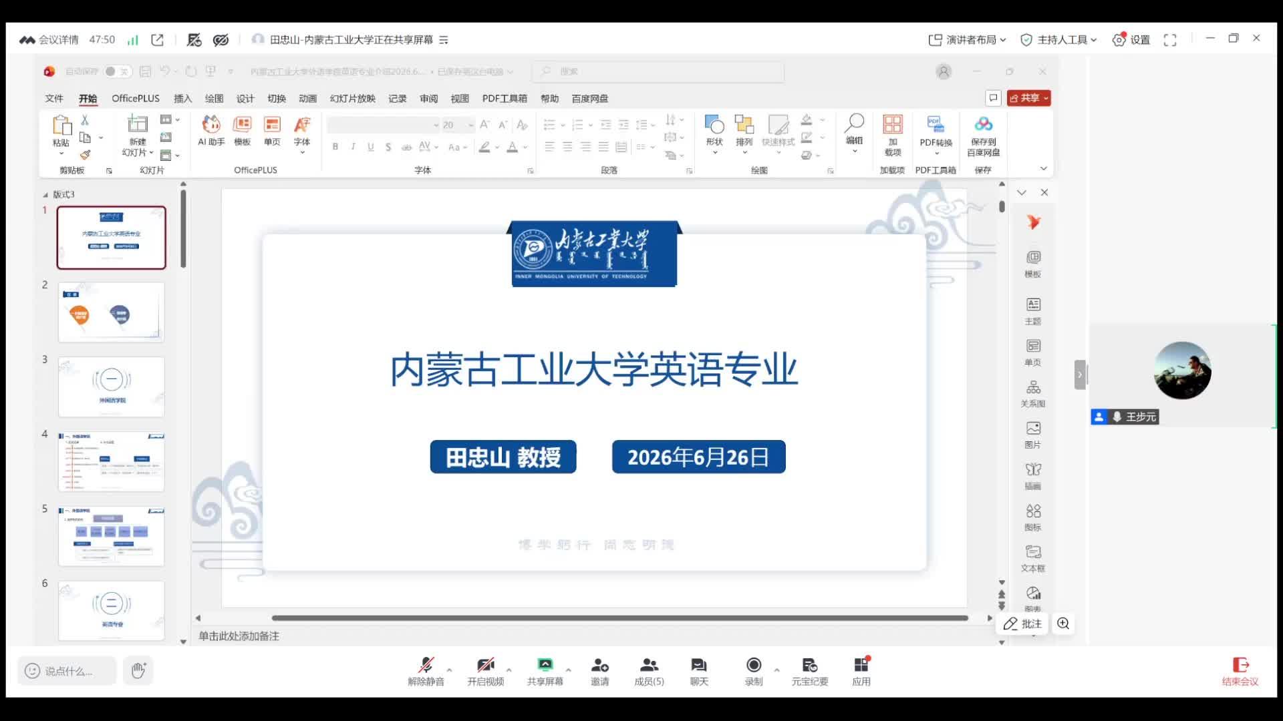Open 图片 in the right side panel
Viewport: 1283px width, 721px height.
point(1033,435)
